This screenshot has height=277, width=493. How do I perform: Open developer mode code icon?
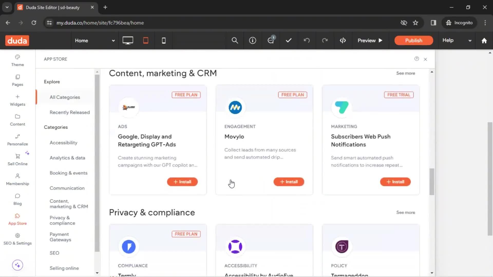pos(343,41)
